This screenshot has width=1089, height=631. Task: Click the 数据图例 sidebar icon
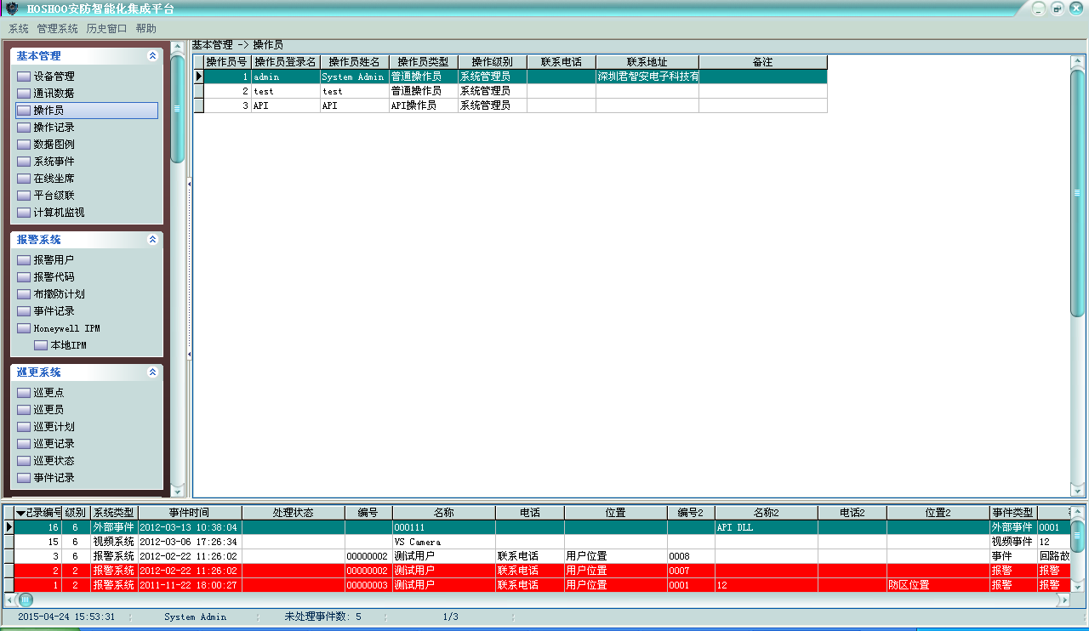click(x=24, y=145)
